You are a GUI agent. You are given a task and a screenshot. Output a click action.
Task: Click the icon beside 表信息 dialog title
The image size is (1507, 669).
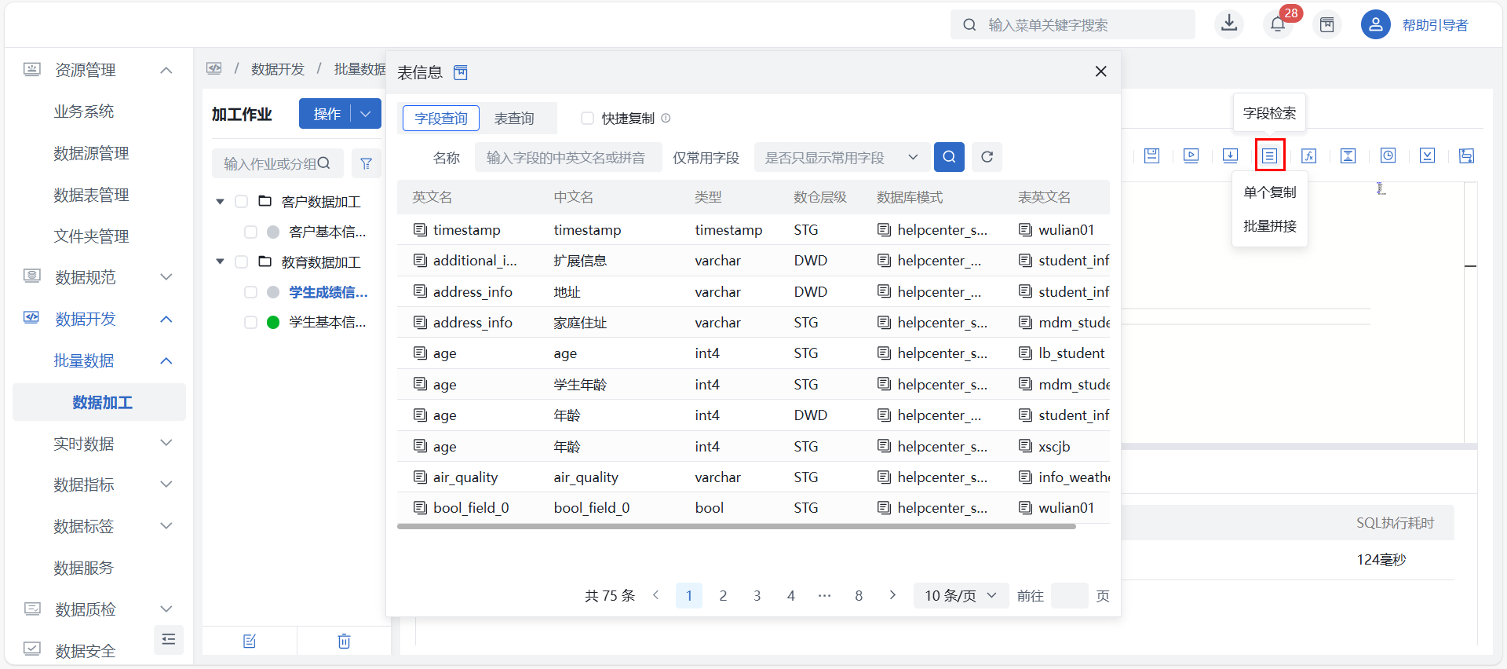(461, 72)
